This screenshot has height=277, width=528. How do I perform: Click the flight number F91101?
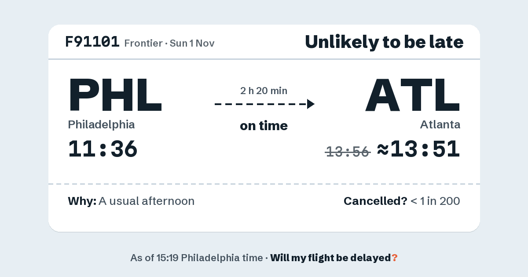click(92, 42)
